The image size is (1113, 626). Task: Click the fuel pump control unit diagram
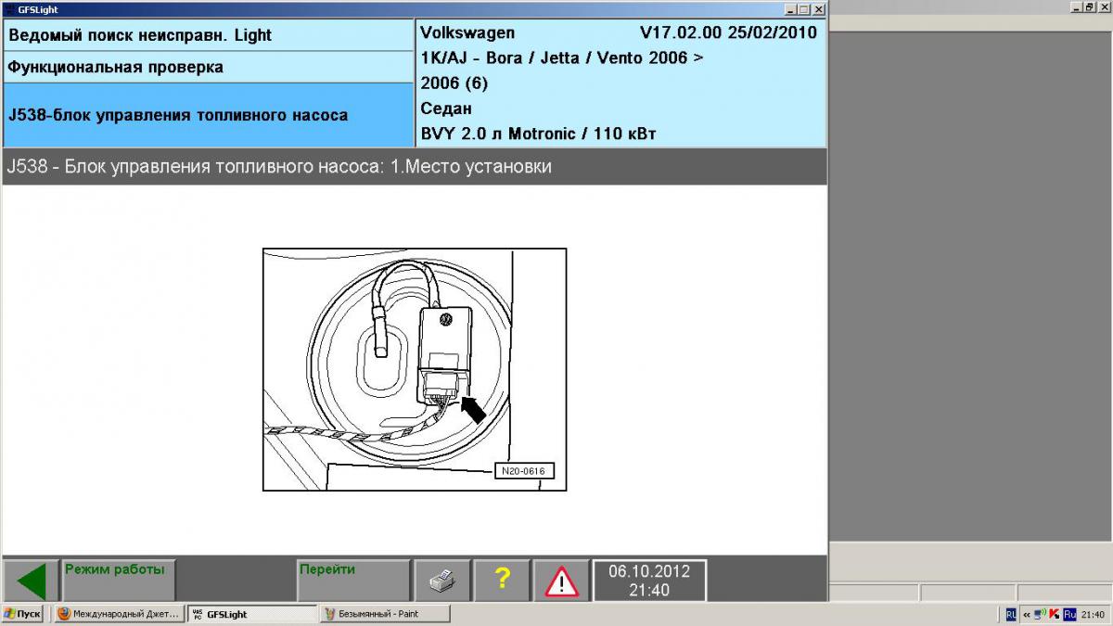tap(415, 369)
